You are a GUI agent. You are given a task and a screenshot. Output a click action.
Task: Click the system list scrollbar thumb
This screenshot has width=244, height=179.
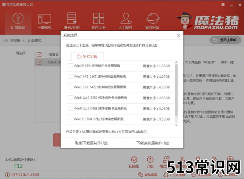coord(176,90)
